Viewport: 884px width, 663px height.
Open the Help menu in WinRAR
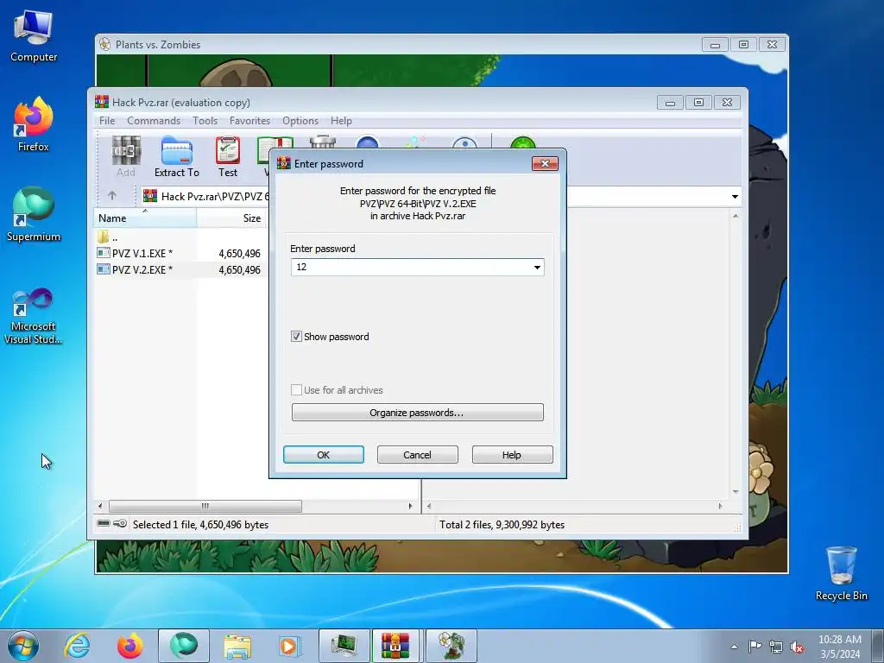point(341,121)
